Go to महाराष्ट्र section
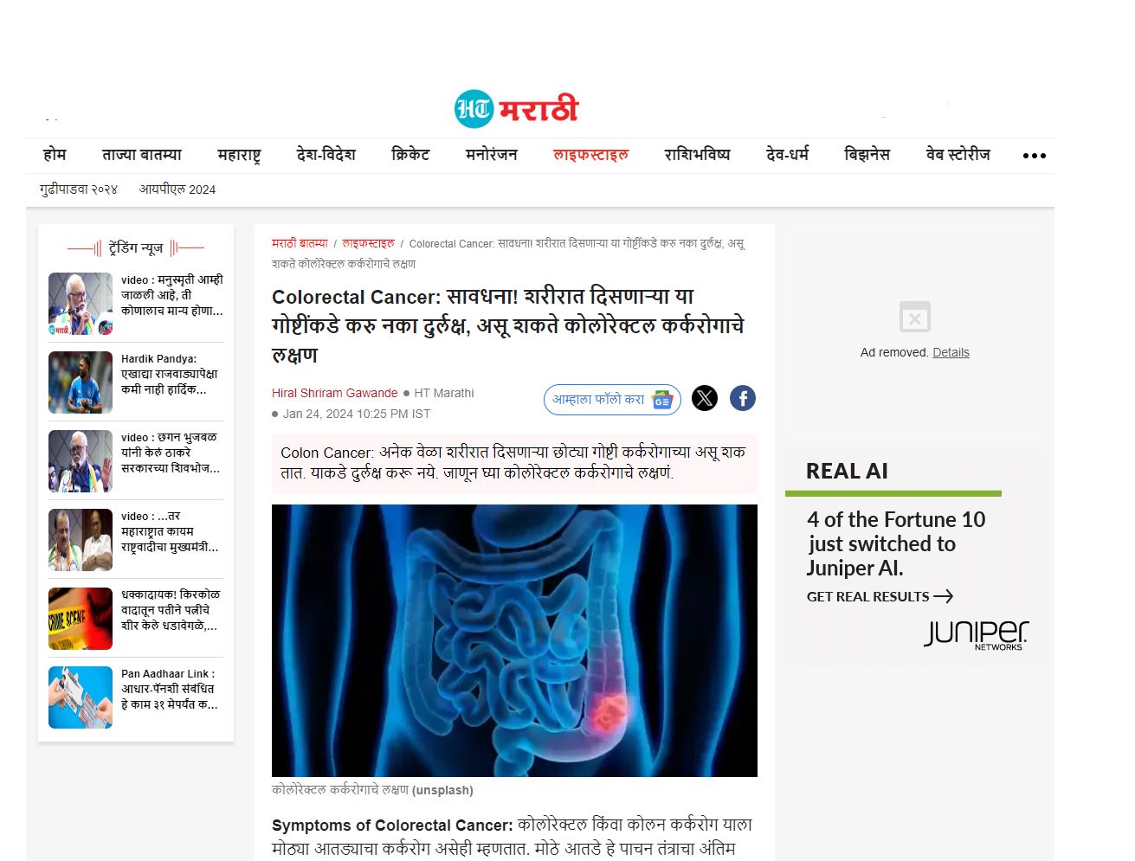 239,155
